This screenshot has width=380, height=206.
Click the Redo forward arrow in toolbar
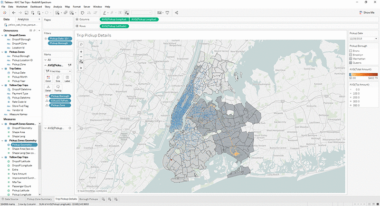(20, 13)
